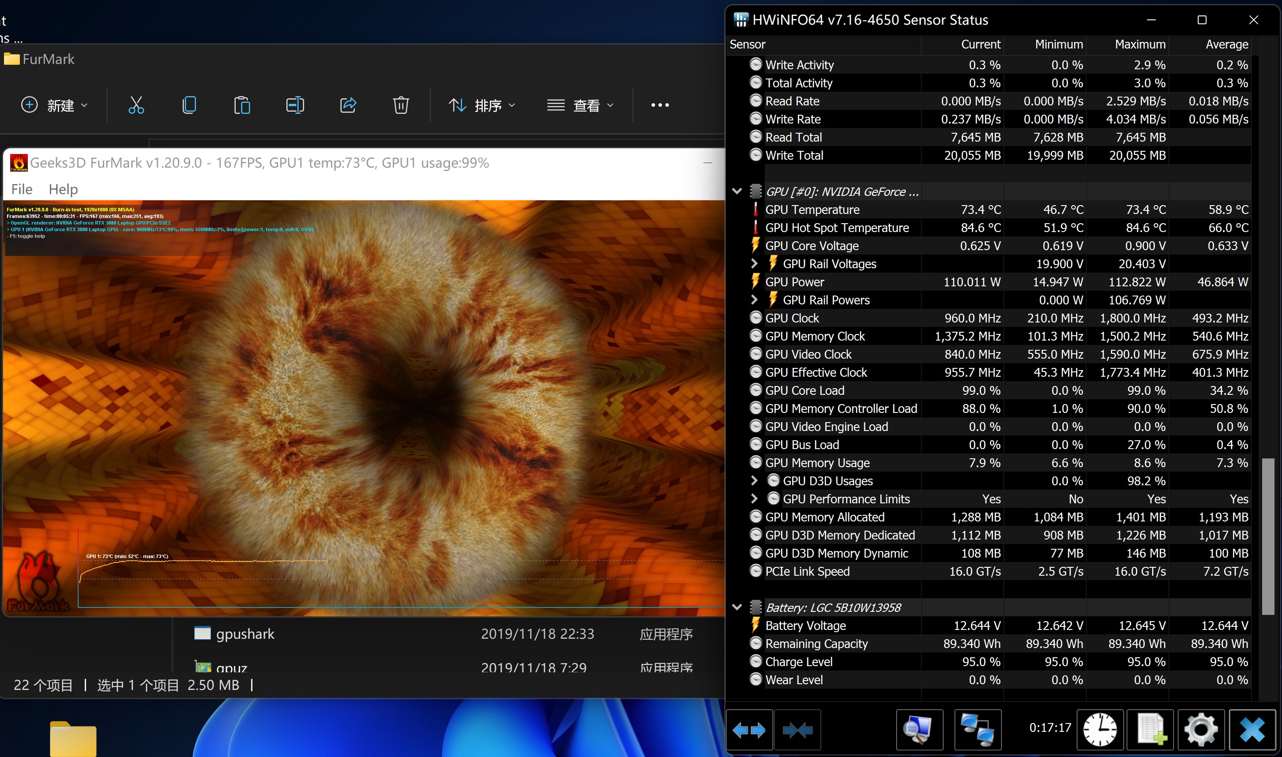Click the Sensor column header
1282x757 pixels.
point(824,45)
